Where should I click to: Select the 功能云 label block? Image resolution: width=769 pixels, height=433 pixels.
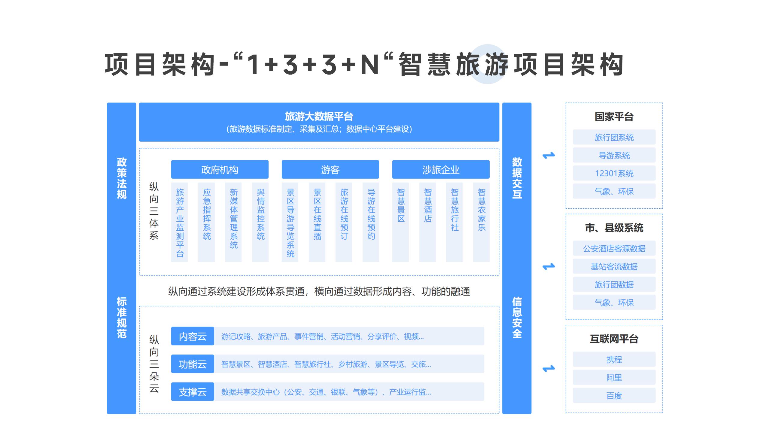click(x=193, y=364)
